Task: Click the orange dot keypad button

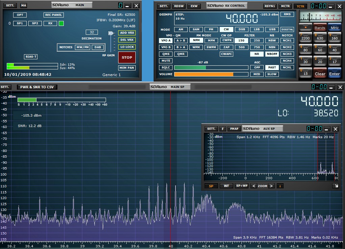Action: [x=306, y=27]
